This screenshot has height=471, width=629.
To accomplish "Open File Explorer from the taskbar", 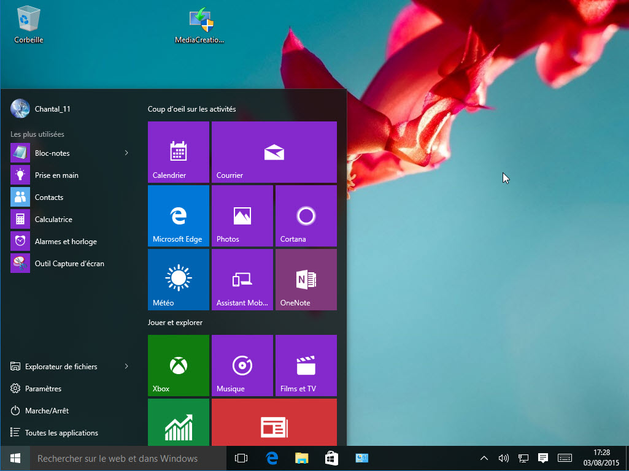I will pyautogui.click(x=302, y=458).
